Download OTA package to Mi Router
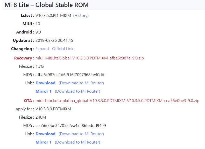Viewport: 205px width, 149px height. tap(81, 134)
